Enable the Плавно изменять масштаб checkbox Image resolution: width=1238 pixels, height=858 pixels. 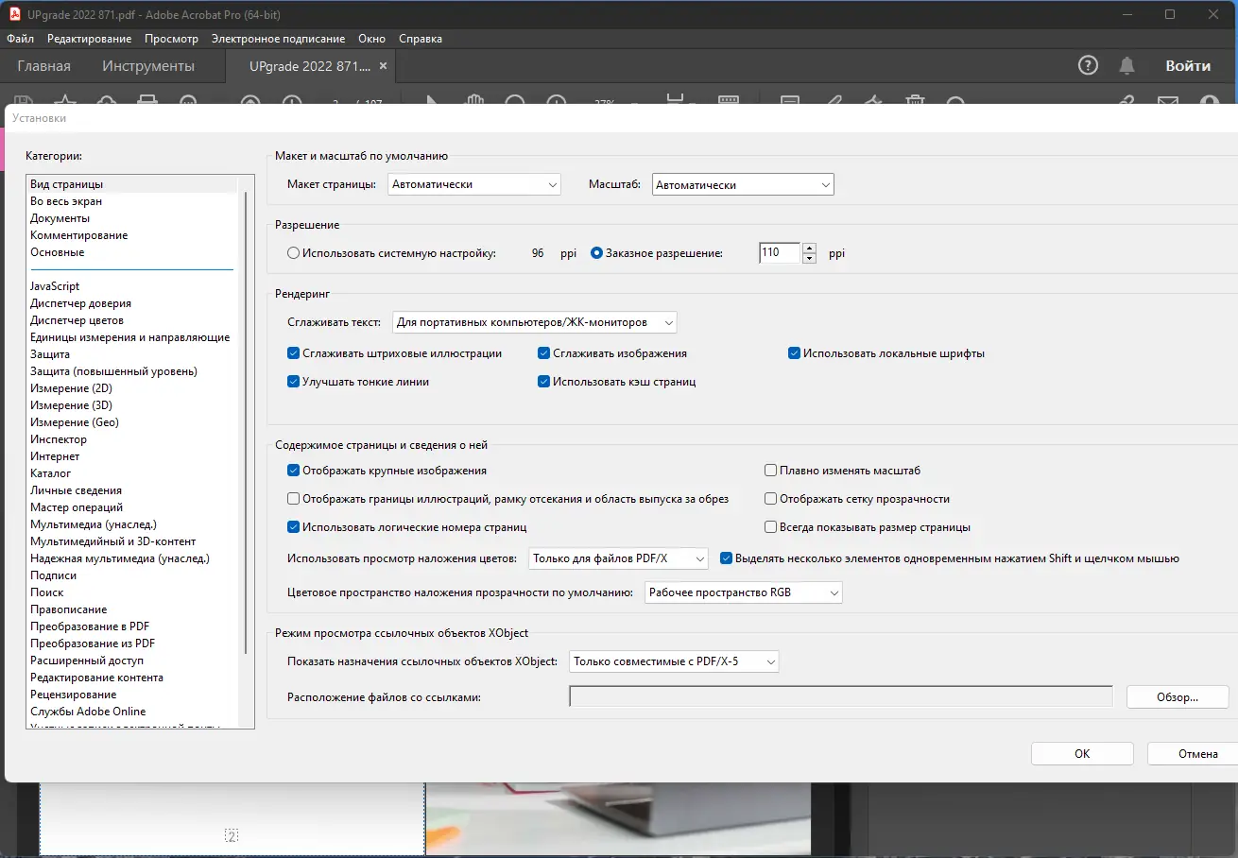(x=771, y=471)
